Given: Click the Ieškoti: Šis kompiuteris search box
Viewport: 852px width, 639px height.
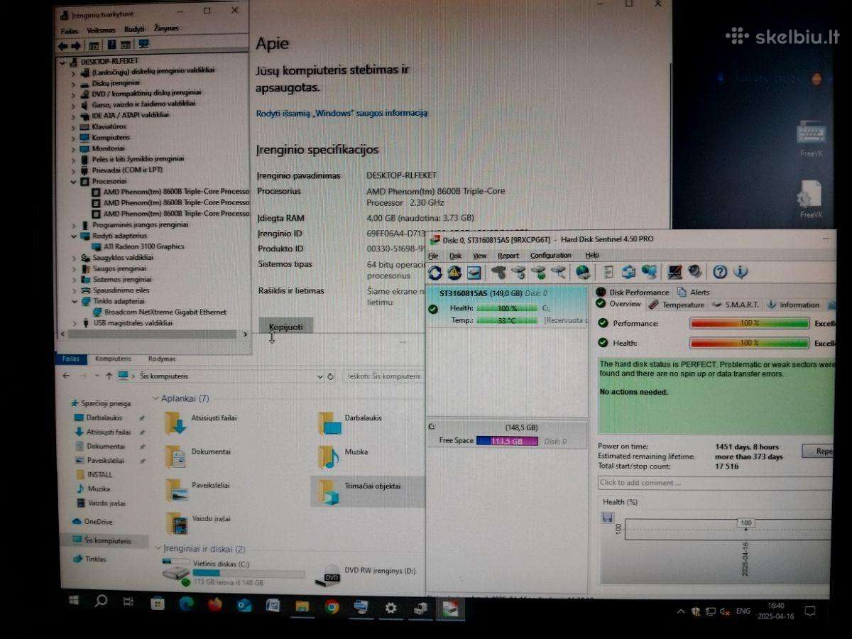Looking at the screenshot, I should [x=383, y=376].
